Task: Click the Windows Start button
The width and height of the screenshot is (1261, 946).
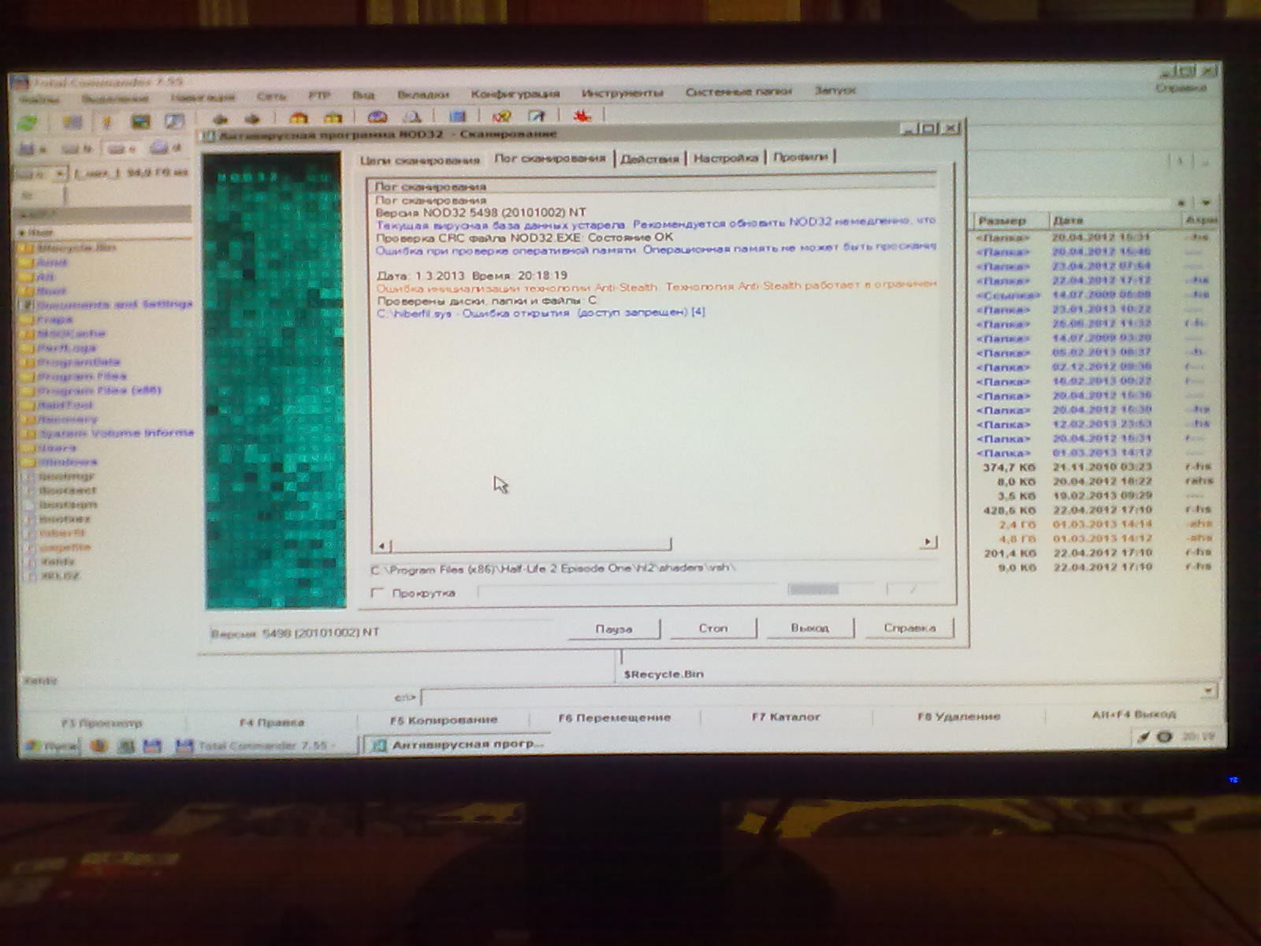Action: click(50, 746)
